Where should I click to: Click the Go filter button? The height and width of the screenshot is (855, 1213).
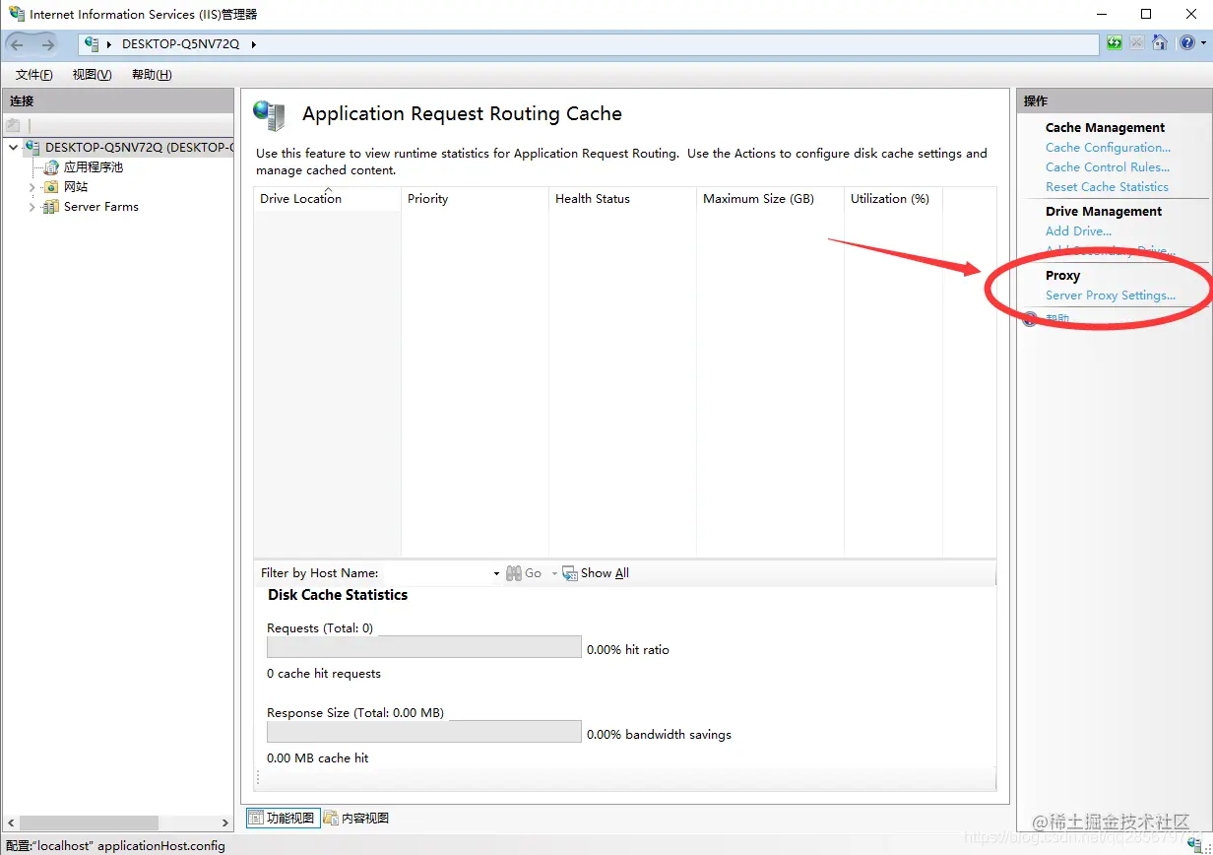coord(524,573)
